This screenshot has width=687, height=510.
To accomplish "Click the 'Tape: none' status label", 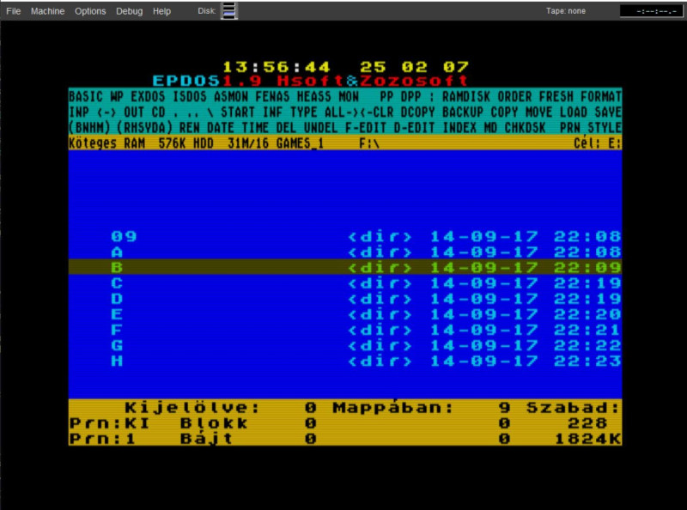I will tap(565, 11).
